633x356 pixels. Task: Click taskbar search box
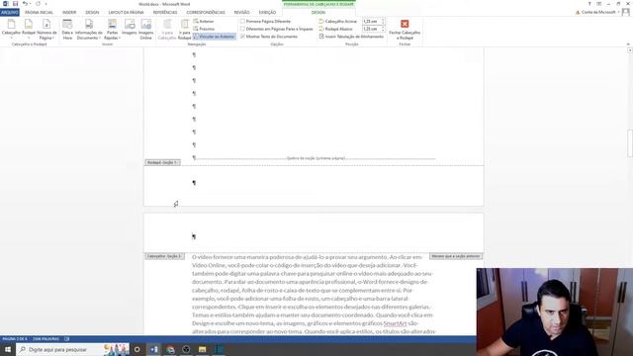click(72, 349)
